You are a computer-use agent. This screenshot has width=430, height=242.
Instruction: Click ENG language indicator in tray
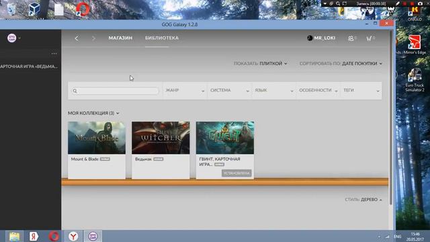pyautogui.click(x=397, y=237)
